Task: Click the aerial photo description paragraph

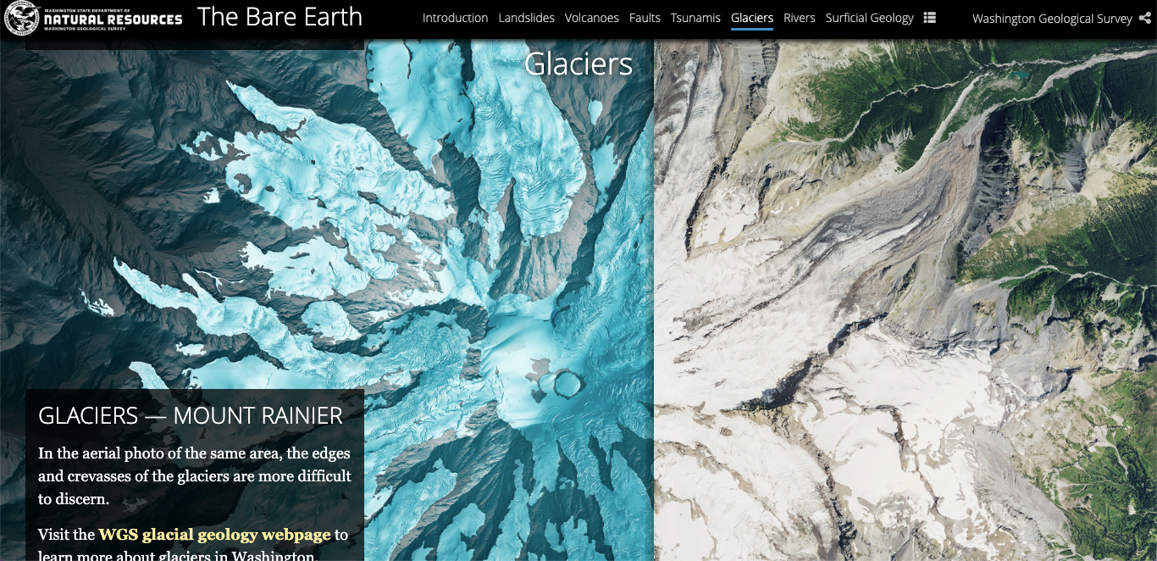Action: 195,476
